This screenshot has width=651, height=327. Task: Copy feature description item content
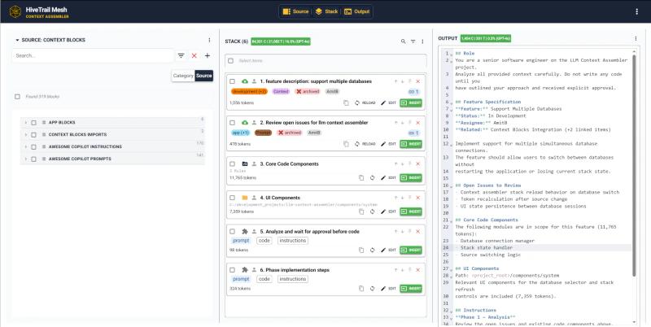(347, 103)
